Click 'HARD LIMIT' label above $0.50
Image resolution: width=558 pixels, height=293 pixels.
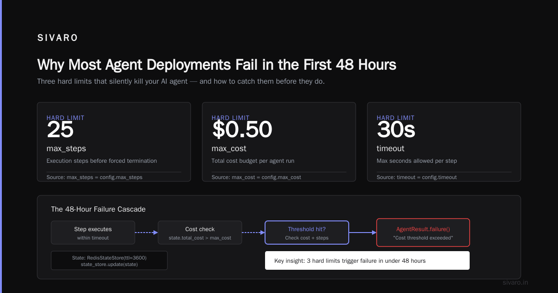231,118
